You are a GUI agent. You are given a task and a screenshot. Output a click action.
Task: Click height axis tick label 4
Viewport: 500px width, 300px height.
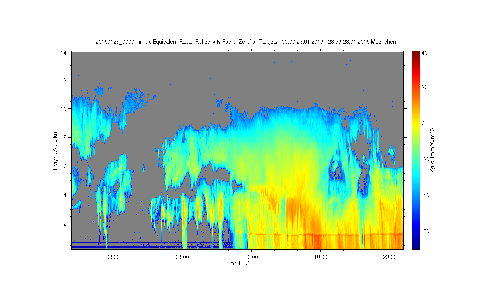pos(65,195)
